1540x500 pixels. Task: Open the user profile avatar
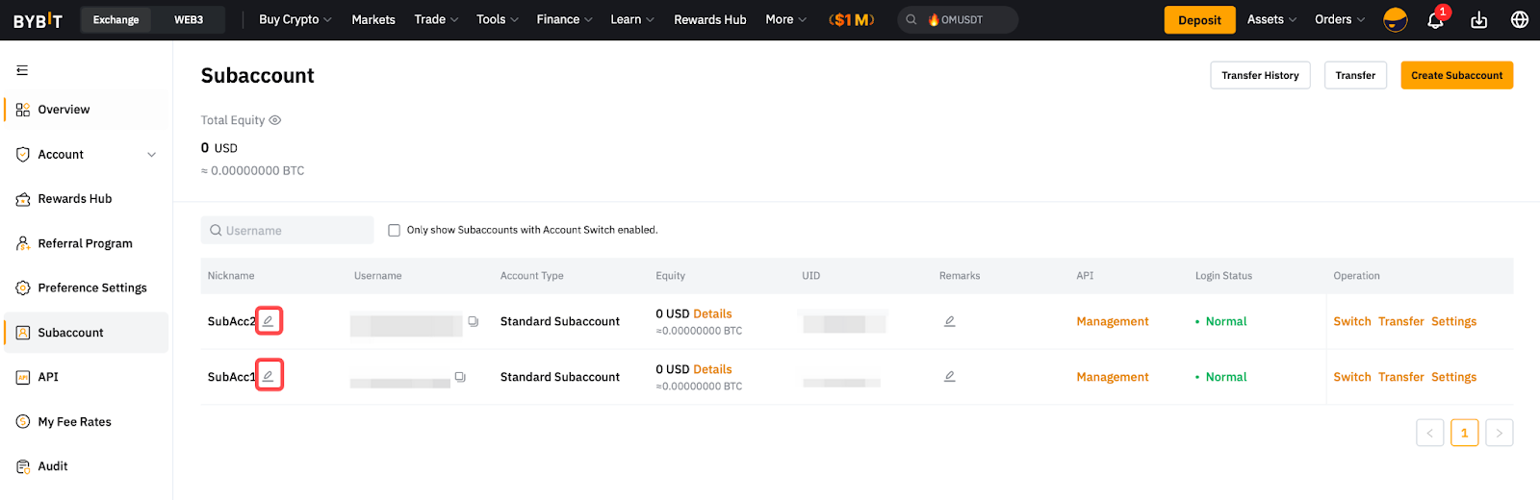click(x=1395, y=20)
